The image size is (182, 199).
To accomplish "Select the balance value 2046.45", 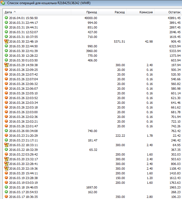I will [175, 32].
